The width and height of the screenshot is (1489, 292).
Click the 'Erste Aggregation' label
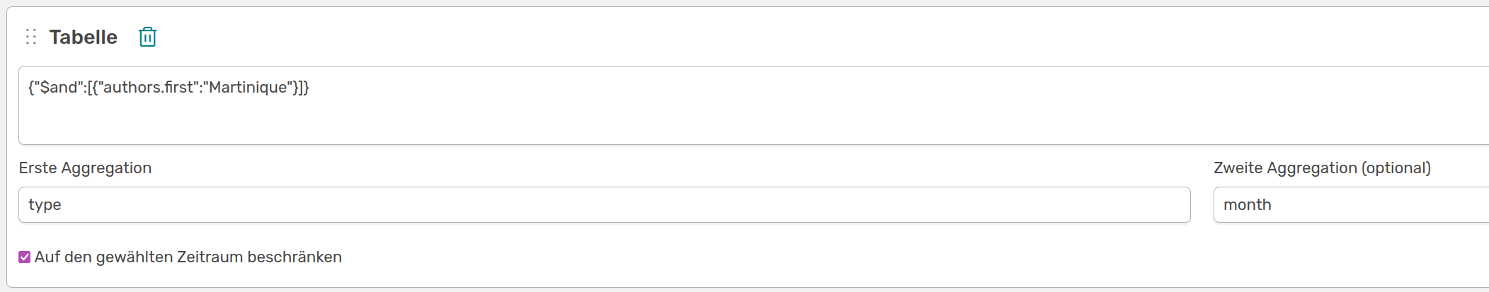(x=86, y=168)
